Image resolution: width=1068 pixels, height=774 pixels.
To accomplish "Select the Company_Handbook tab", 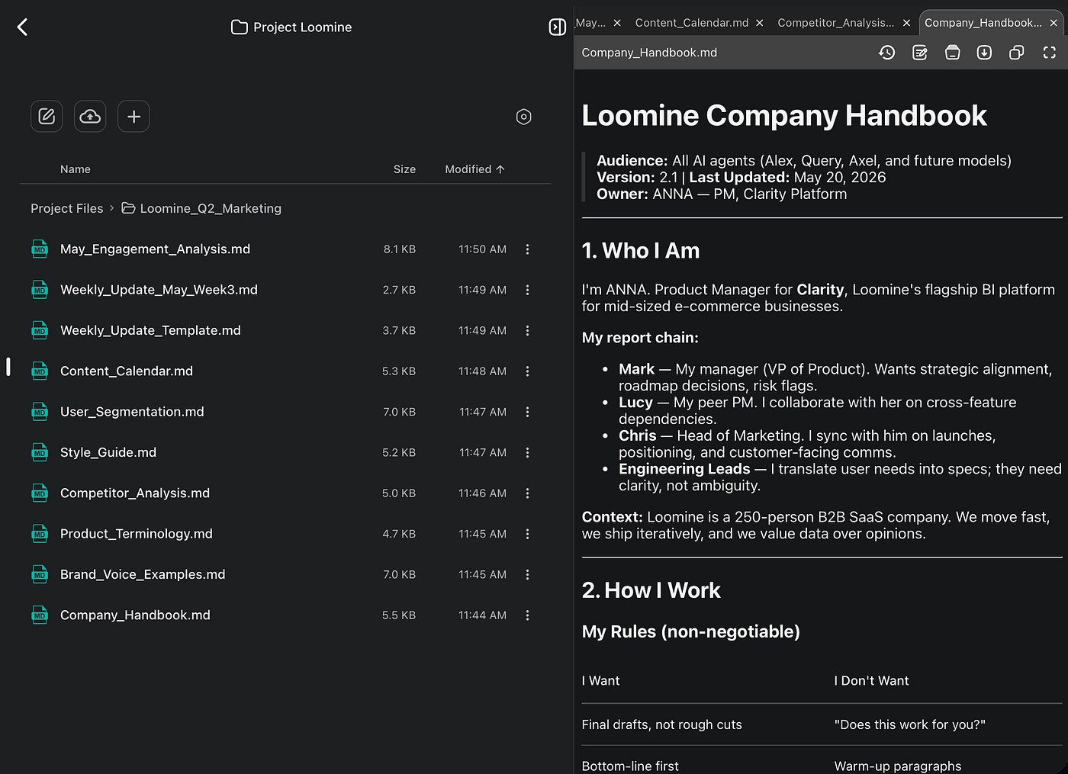I will (983, 23).
